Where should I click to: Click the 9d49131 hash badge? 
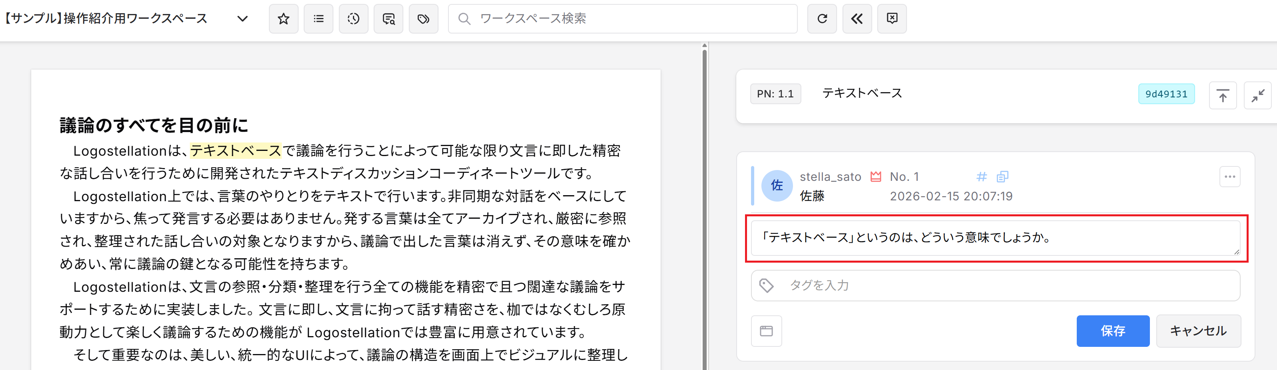[1166, 94]
